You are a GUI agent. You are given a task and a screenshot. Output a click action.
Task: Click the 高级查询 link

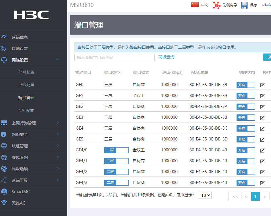(166, 57)
